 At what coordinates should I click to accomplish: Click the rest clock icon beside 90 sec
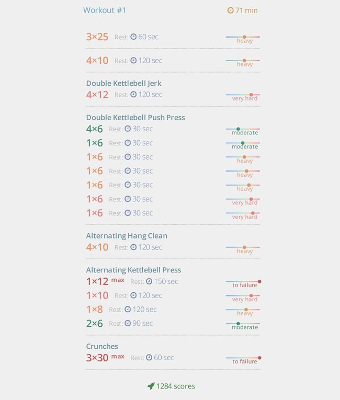point(128,323)
